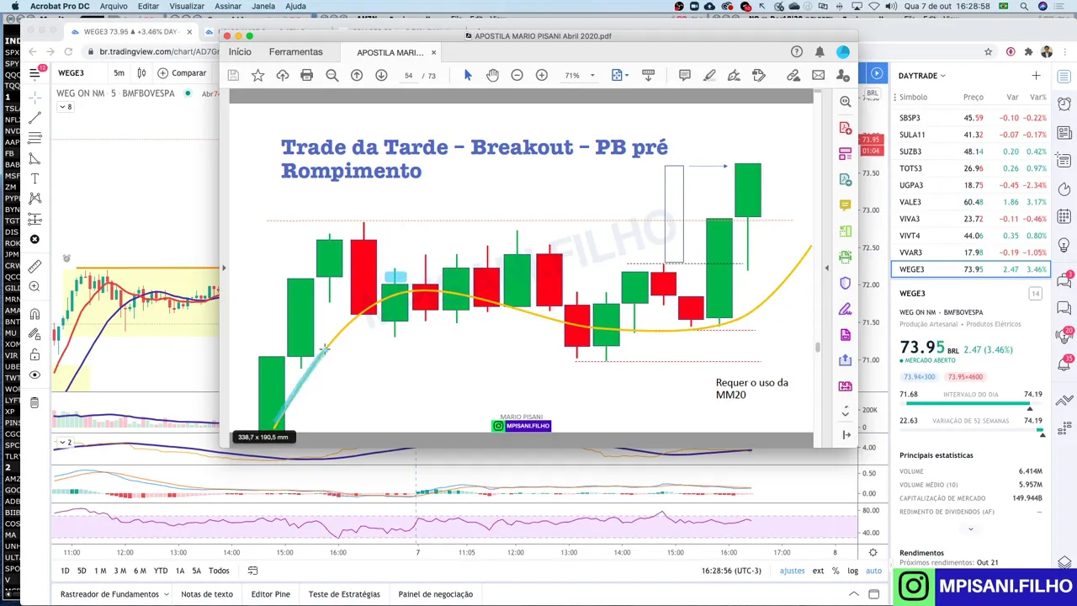Toggle auto scale on the chart

[874, 571]
